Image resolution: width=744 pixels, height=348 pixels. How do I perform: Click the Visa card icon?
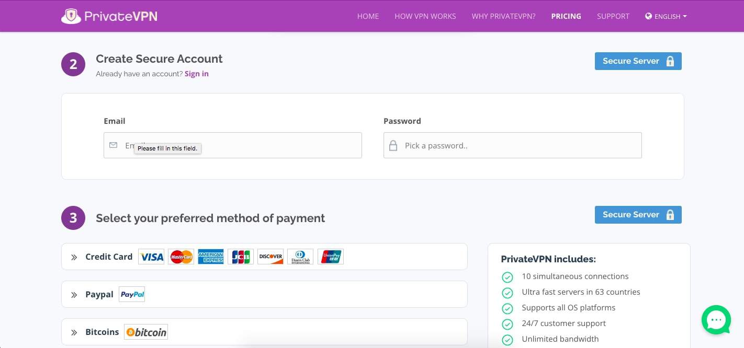point(151,257)
